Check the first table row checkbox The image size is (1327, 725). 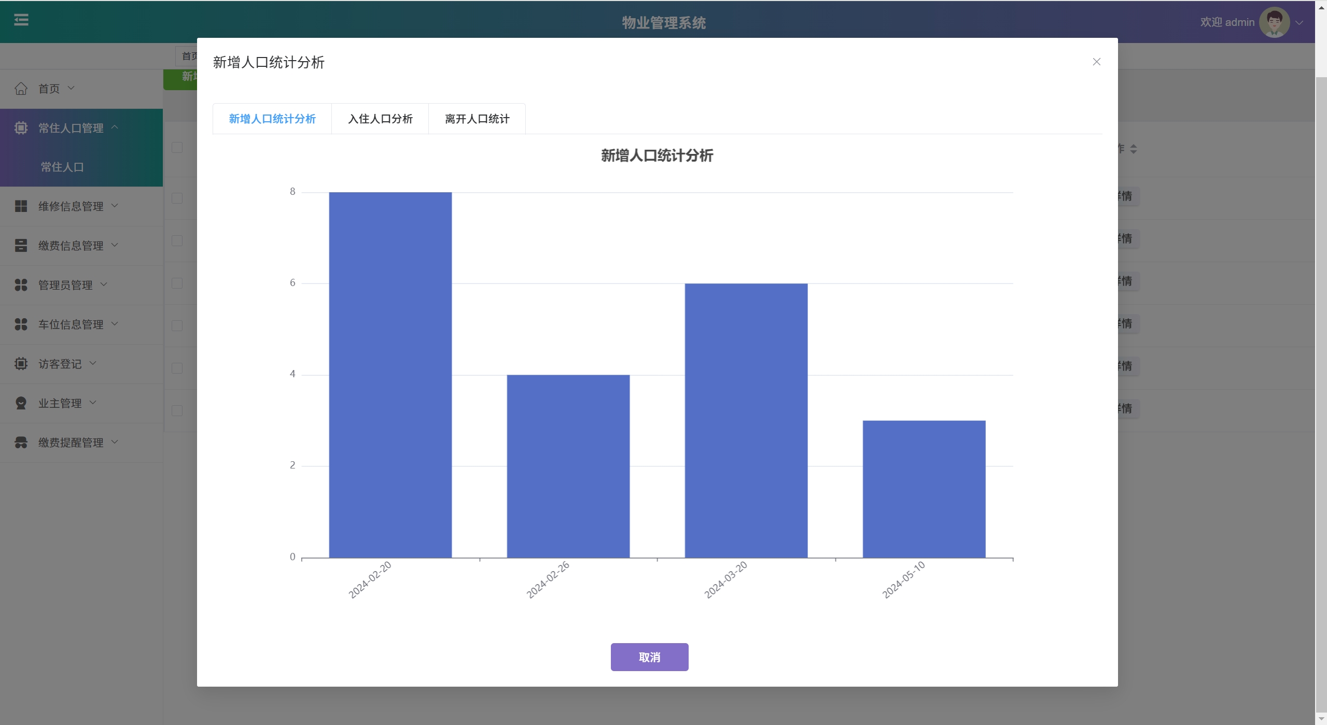(x=177, y=198)
